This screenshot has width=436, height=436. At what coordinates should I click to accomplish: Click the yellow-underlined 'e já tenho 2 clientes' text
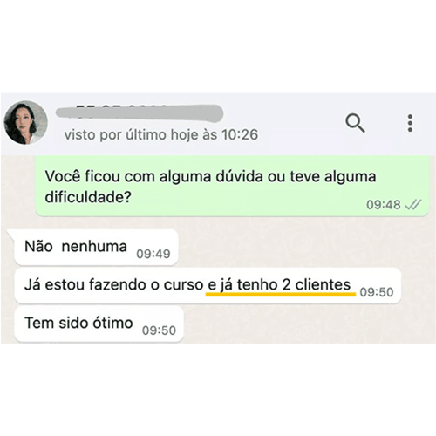pyautogui.click(x=279, y=285)
